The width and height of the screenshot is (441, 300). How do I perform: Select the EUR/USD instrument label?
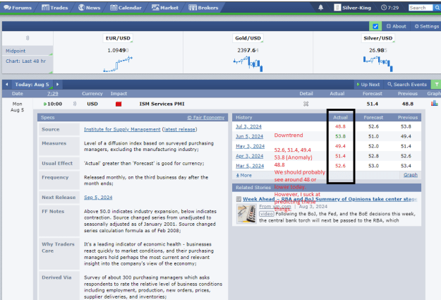pyautogui.click(x=118, y=38)
